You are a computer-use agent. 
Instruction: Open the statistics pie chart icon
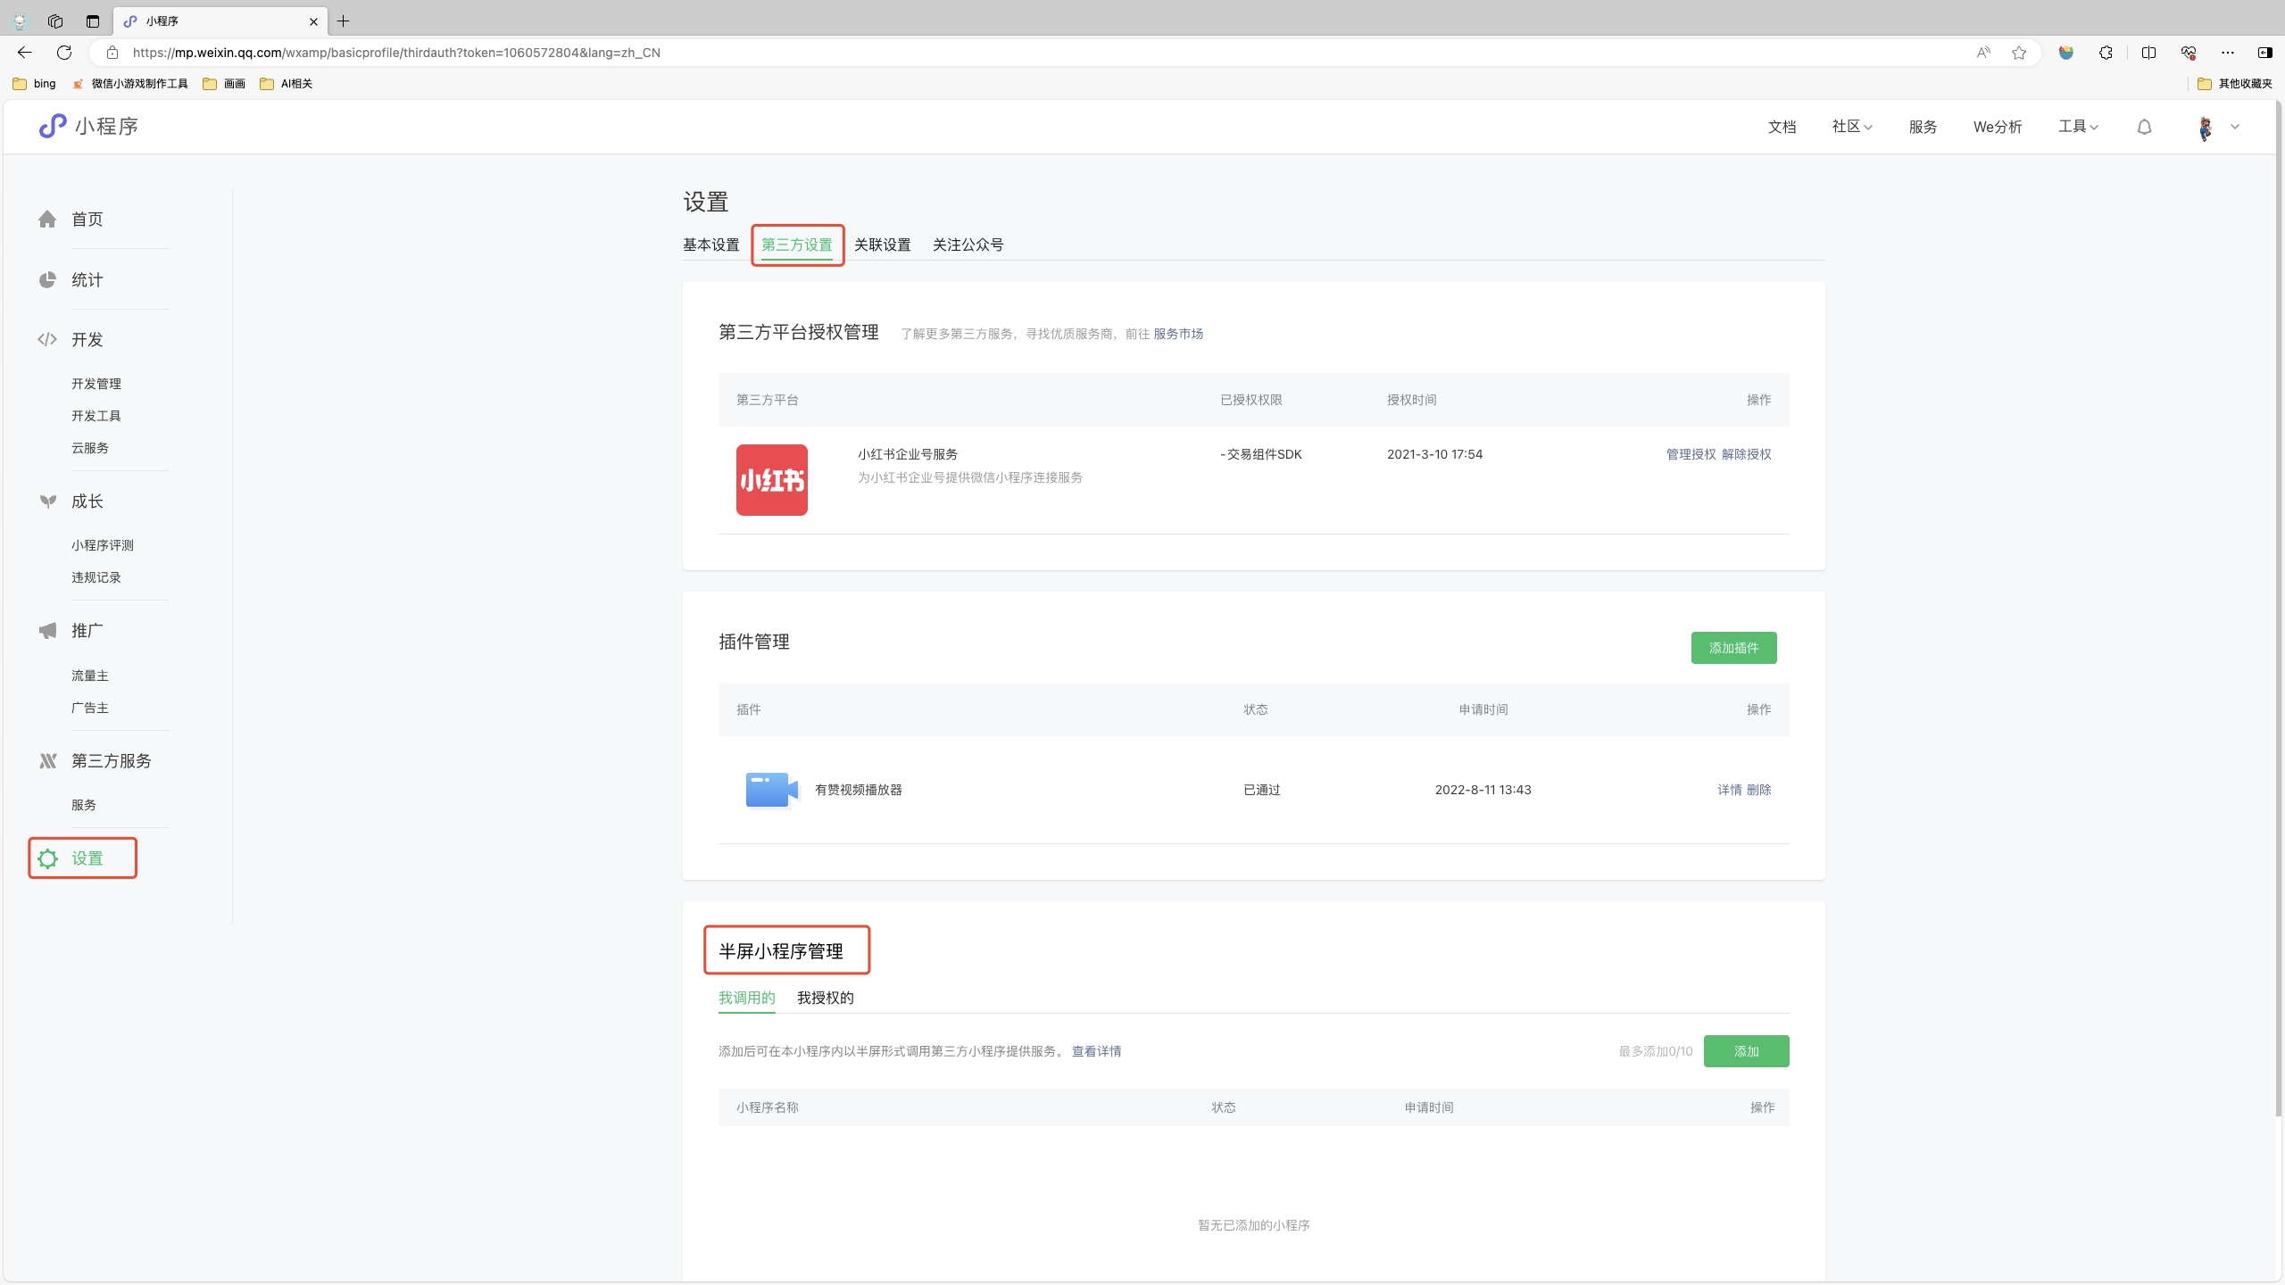click(47, 280)
